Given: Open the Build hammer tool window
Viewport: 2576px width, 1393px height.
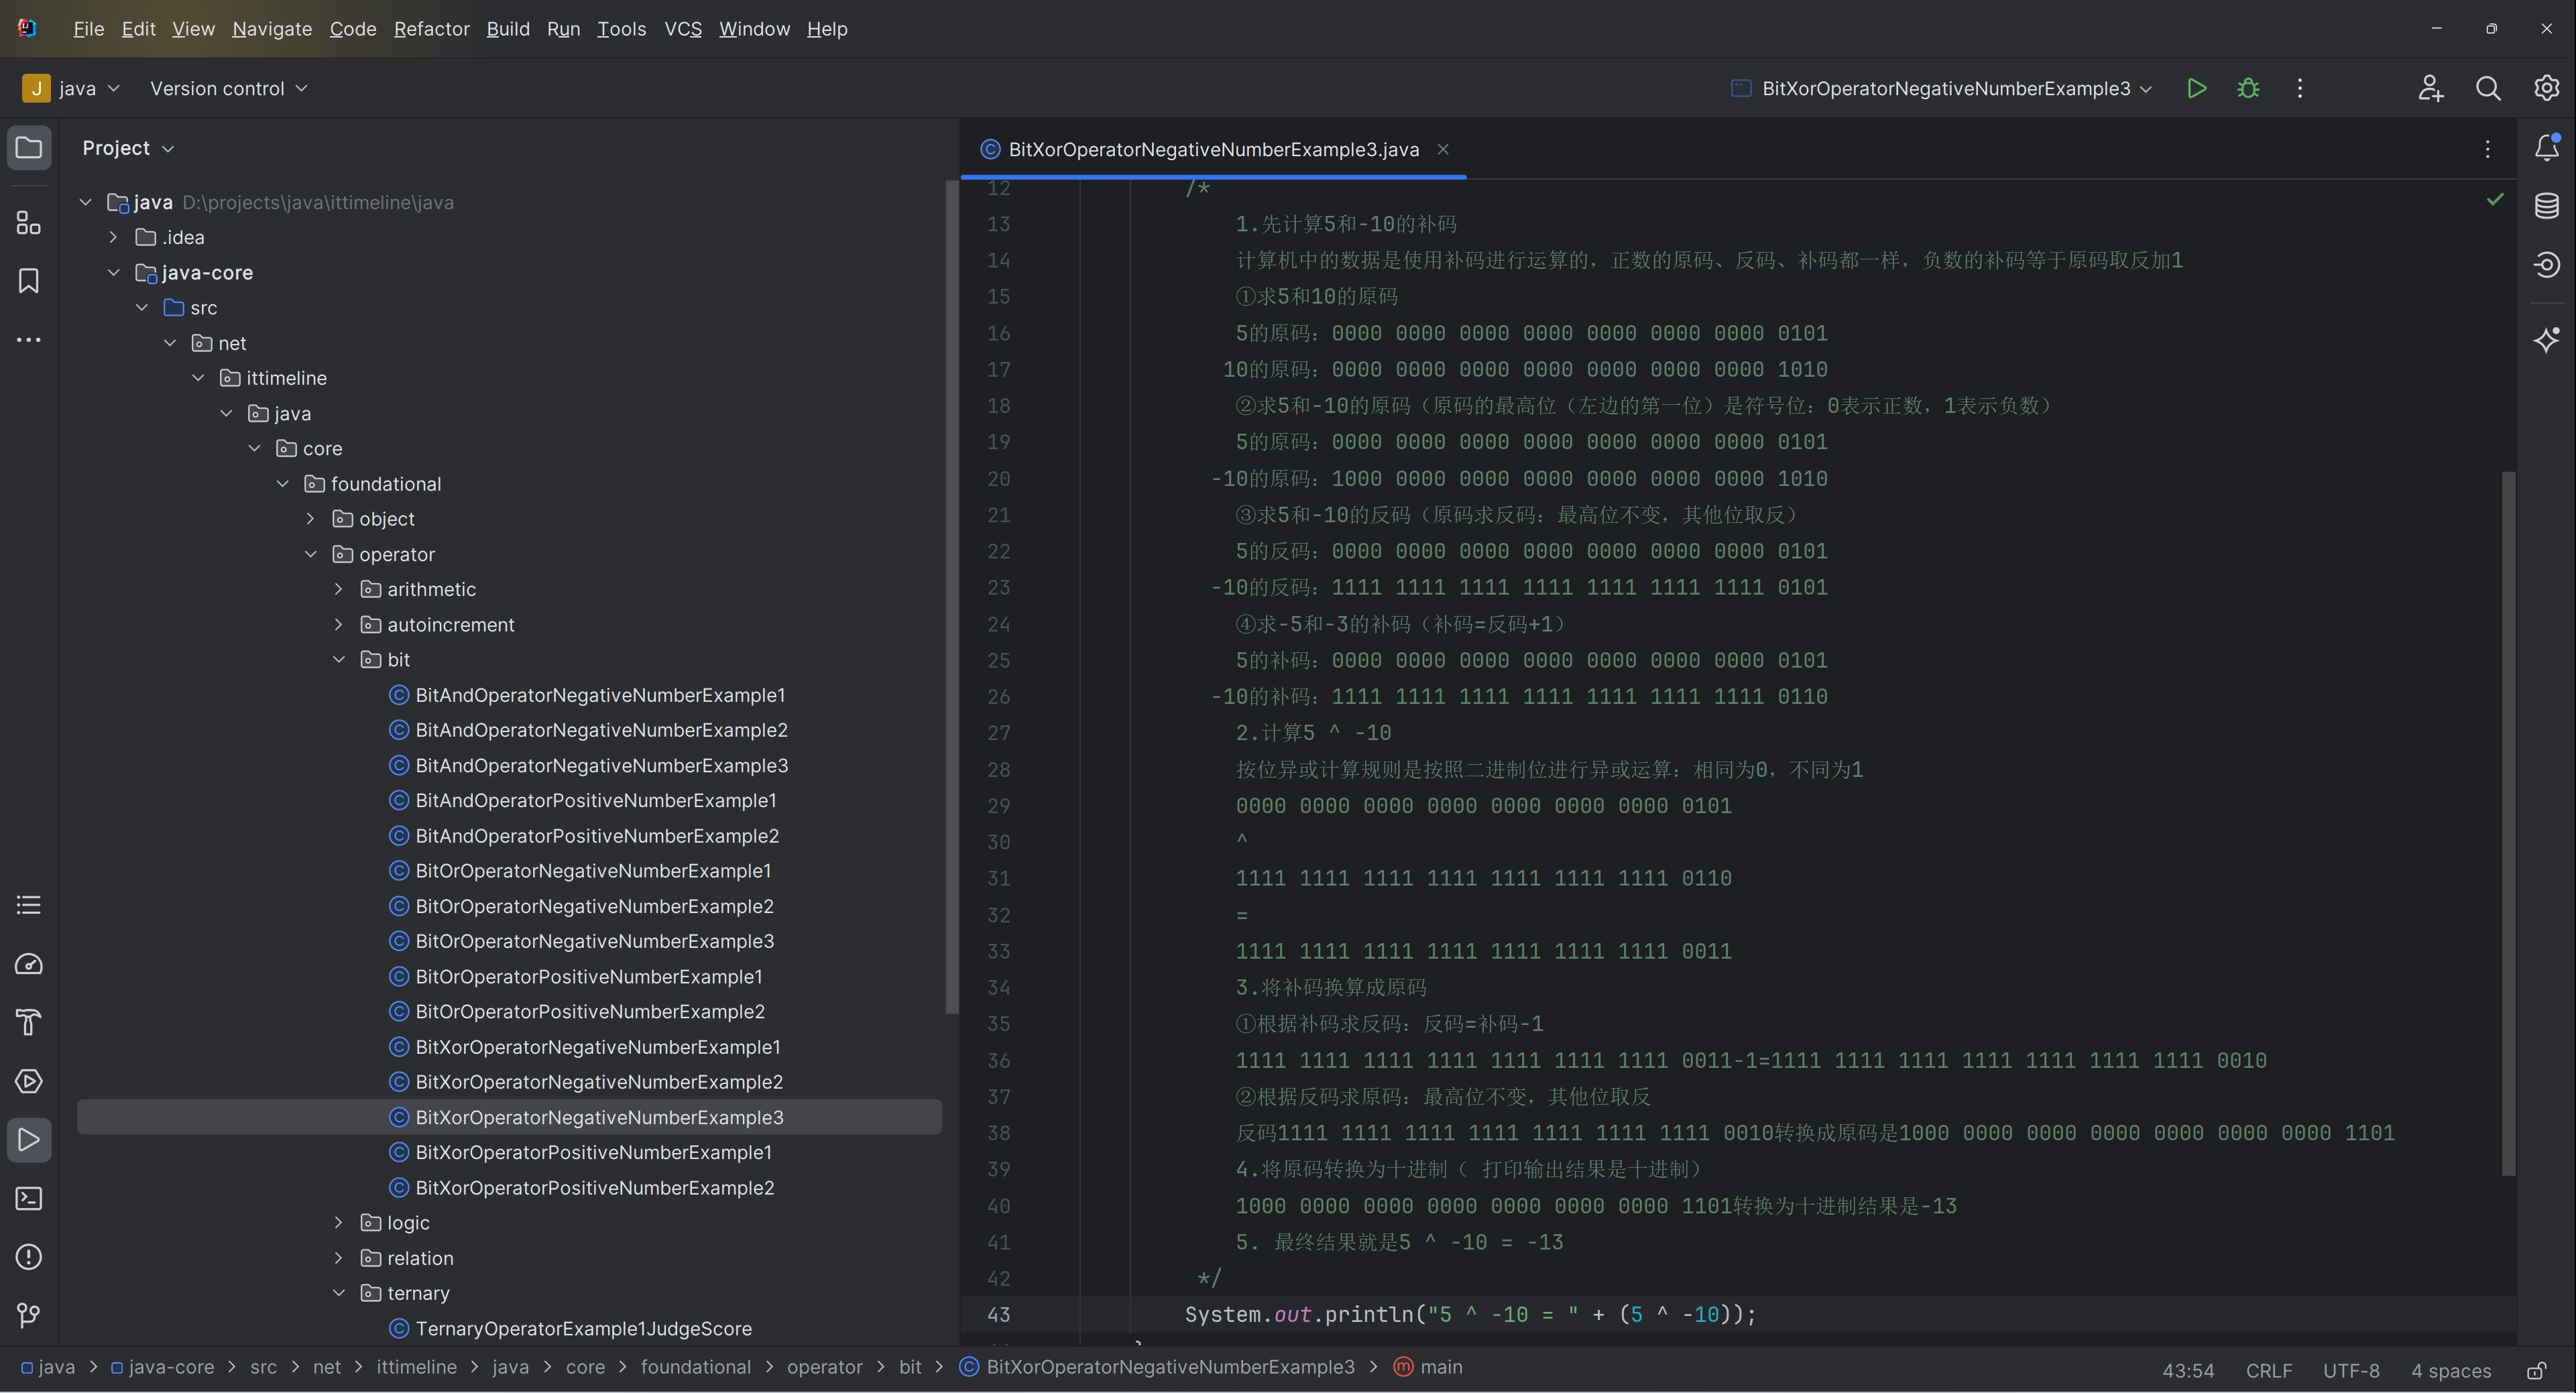Looking at the screenshot, I should 29,1022.
